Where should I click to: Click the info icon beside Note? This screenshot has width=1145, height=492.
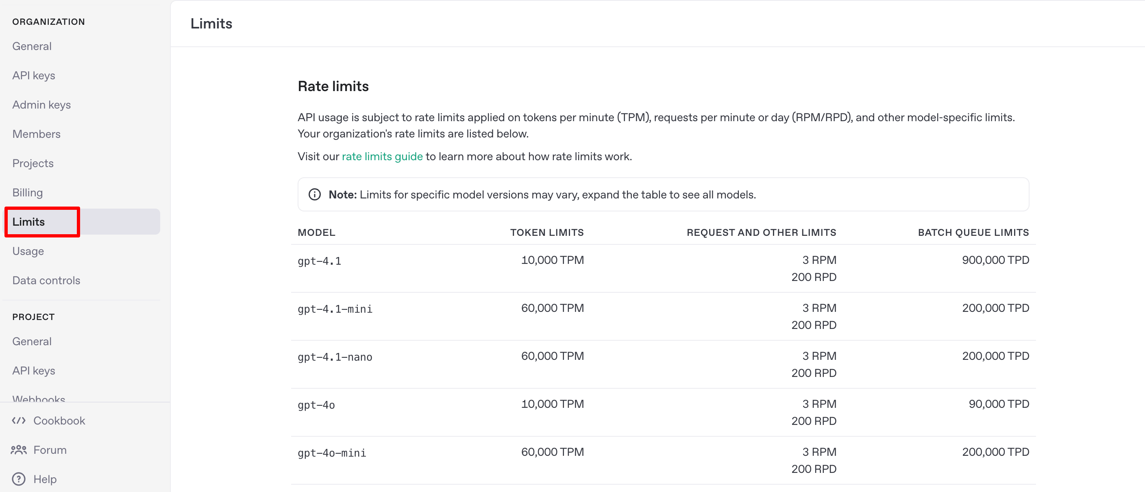pyautogui.click(x=315, y=195)
